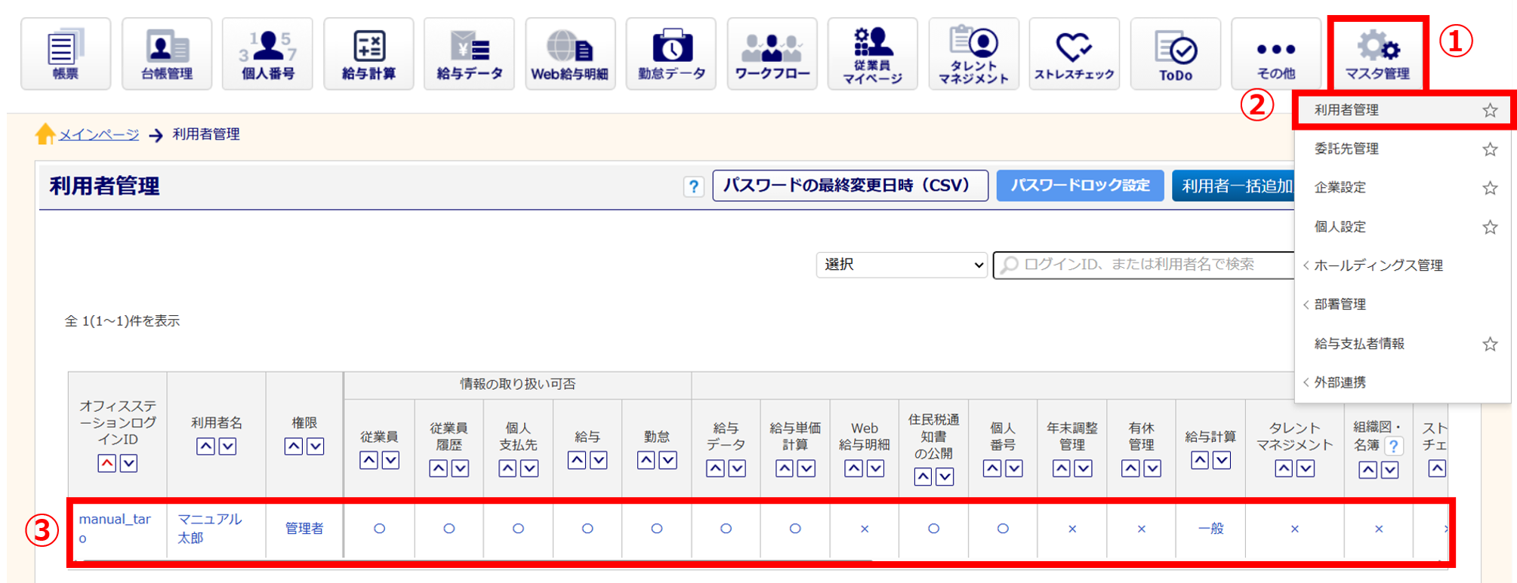Open the 台帳管理 toolbar icon
Screen dimensions: 1517x583
coord(167,54)
